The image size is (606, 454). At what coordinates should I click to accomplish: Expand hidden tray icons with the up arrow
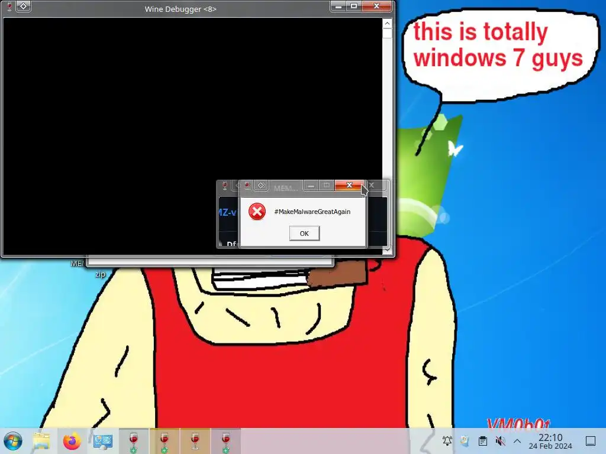(517, 441)
